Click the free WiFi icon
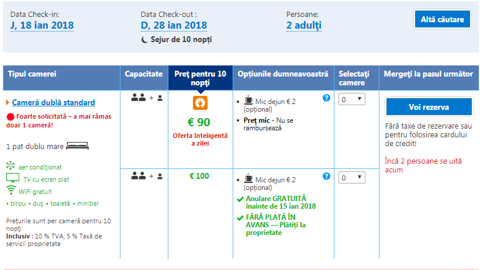Screen dimensions: 480x270 pos(11,190)
